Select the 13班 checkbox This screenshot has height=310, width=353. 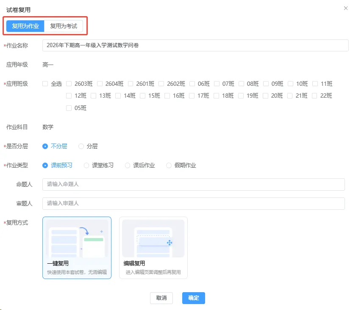tap(93, 96)
